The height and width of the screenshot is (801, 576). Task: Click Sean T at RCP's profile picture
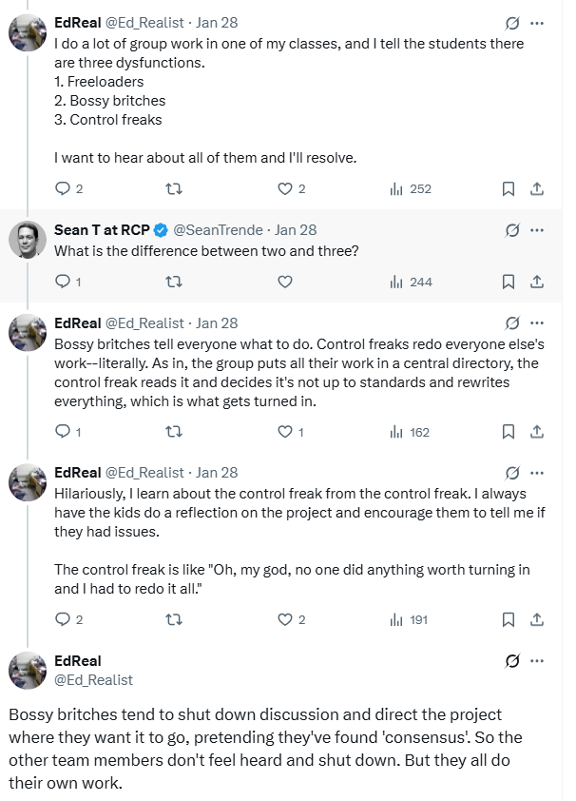coord(28,240)
